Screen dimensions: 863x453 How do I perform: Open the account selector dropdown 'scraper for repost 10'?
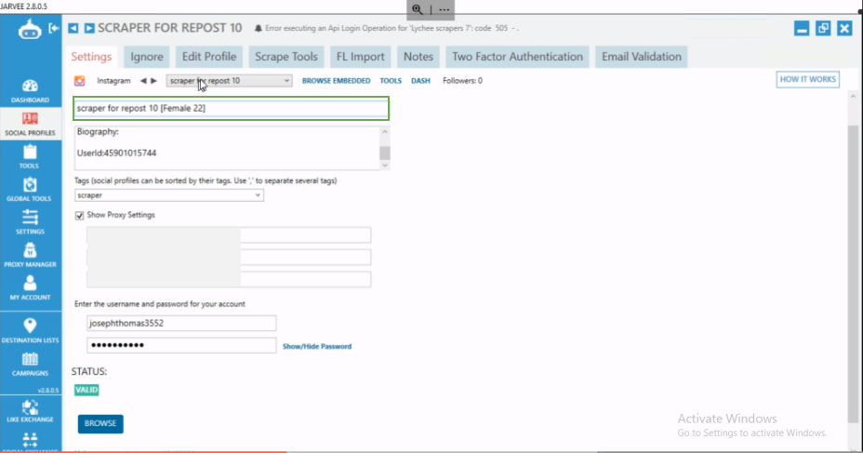(x=229, y=81)
